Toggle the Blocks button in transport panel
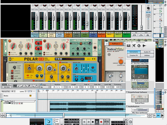The height and width of the screenshot is (125, 167). tap(49, 122)
